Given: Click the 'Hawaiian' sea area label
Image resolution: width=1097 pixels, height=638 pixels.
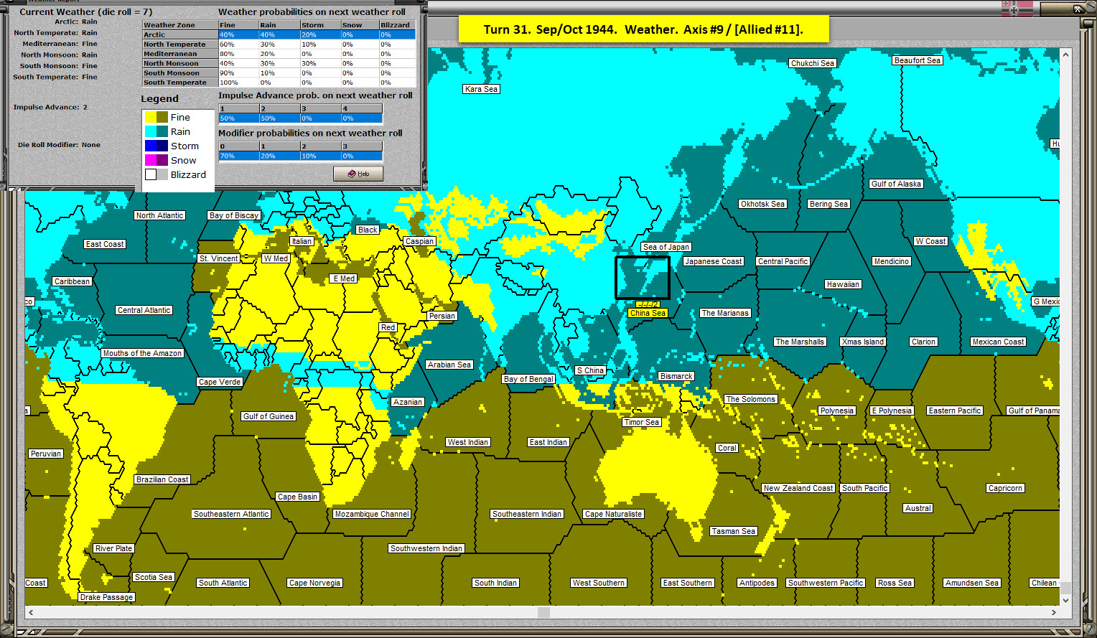Looking at the screenshot, I should pos(843,284).
